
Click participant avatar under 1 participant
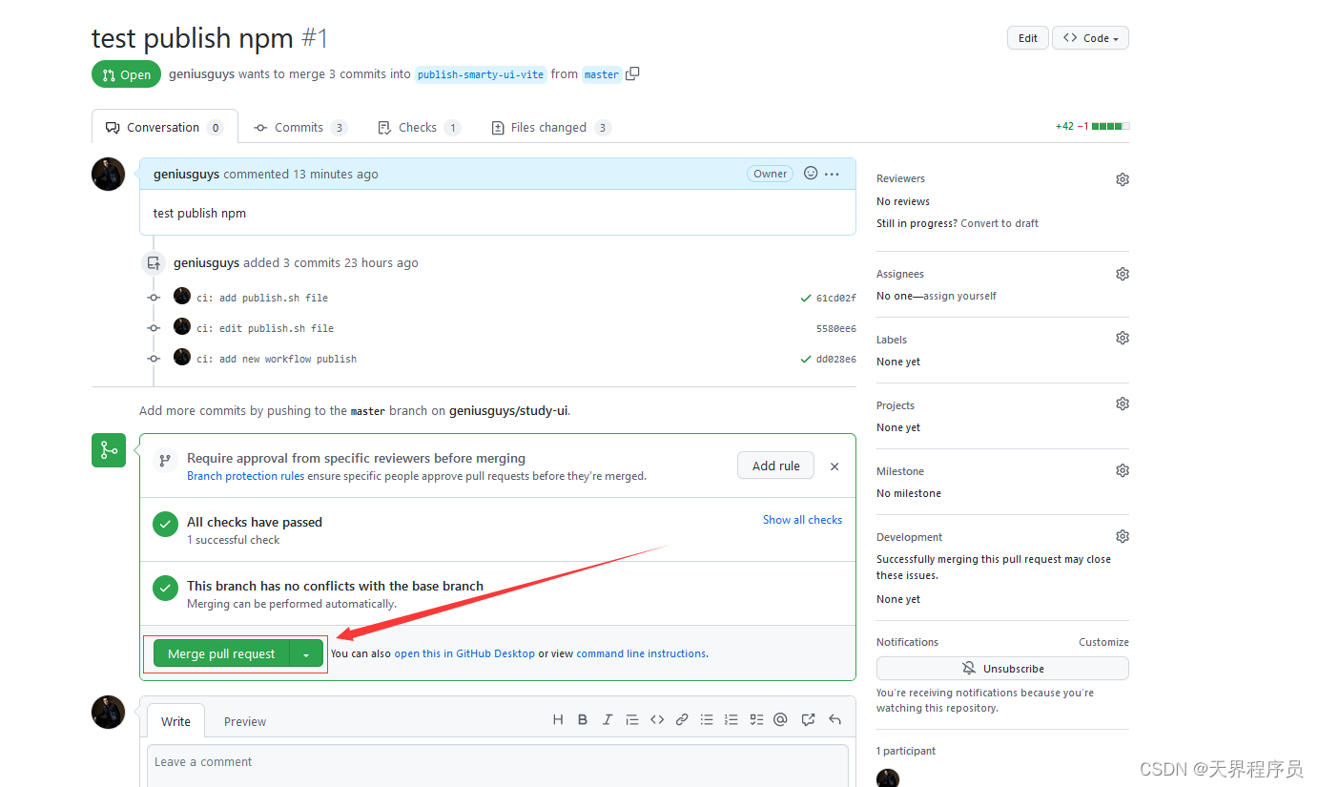pyautogui.click(x=888, y=777)
